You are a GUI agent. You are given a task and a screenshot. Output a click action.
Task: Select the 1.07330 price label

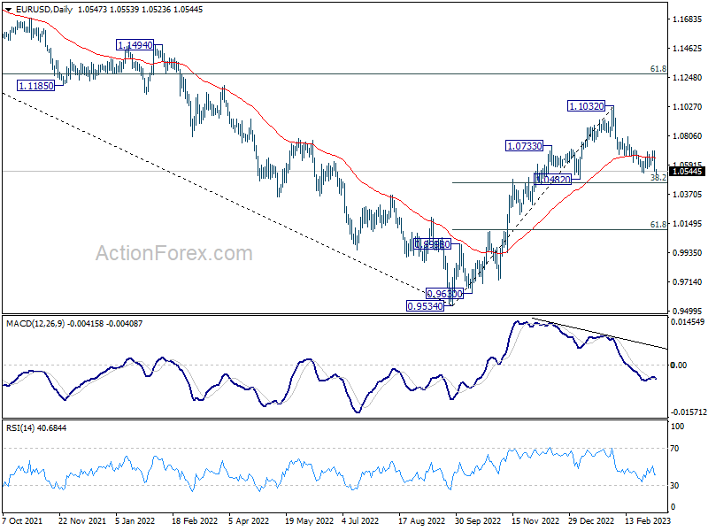[524, 146]
